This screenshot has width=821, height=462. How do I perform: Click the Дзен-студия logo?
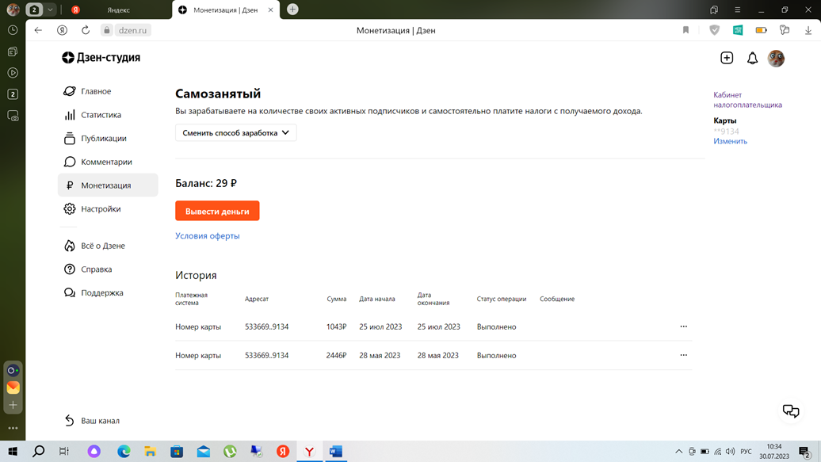[101, 58]
